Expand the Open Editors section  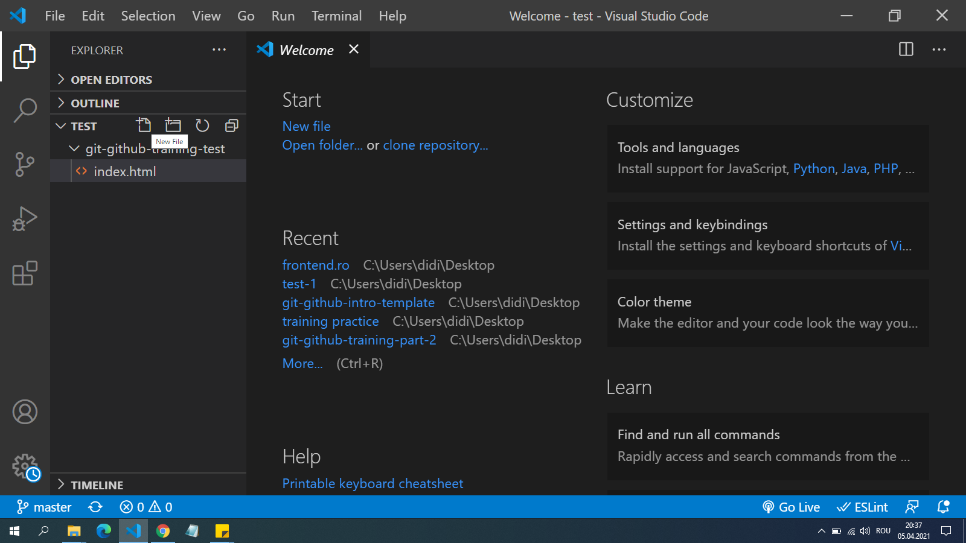click(111, 80)
